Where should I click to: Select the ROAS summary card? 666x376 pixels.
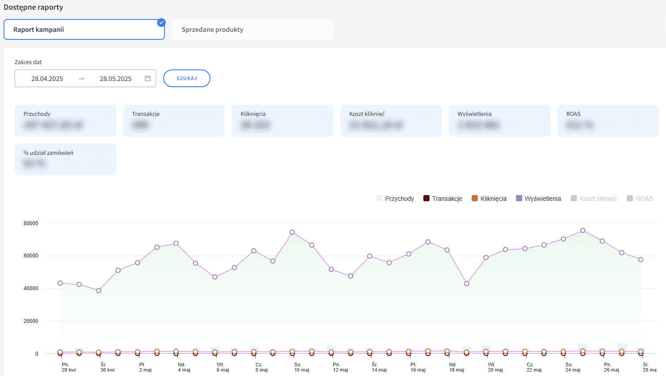pyautogui.click(x=608, y=121)
